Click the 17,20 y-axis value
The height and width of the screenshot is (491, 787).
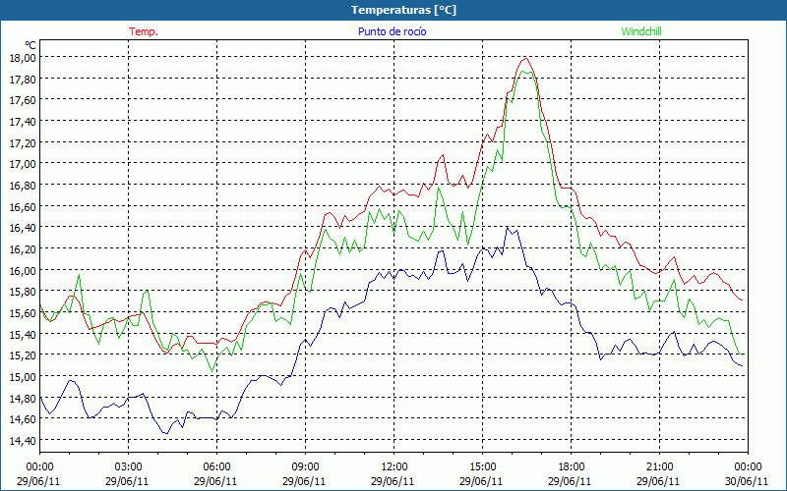pyautogui.click(x=23, y=142)
